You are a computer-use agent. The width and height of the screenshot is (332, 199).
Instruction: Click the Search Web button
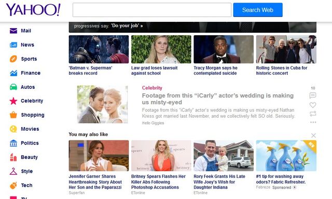pyautogui.click(x=258, y=10)
